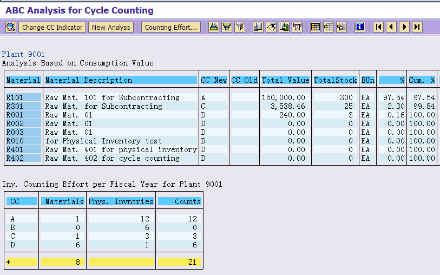Select material R001 row
Screen dimensions: 440x275
point(24,115)
